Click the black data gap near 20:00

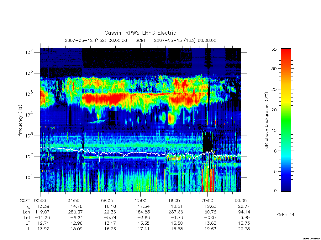[x=208, y=142]
